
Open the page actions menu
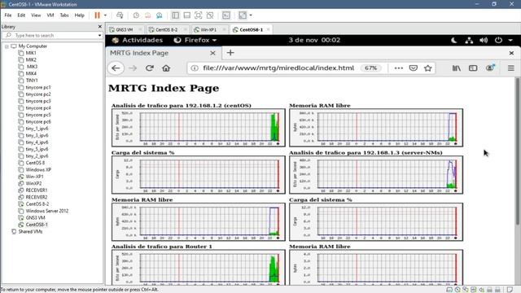click(398, 68)
